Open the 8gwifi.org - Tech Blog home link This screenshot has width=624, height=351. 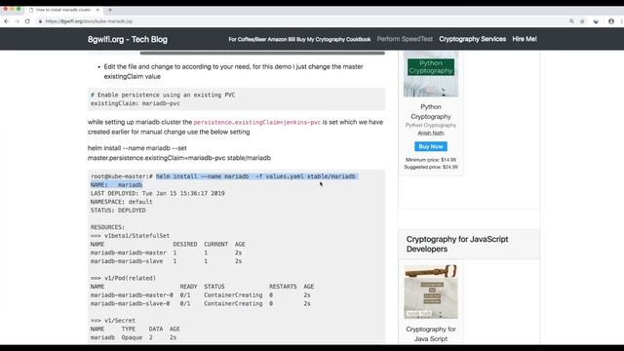point(128,39)
